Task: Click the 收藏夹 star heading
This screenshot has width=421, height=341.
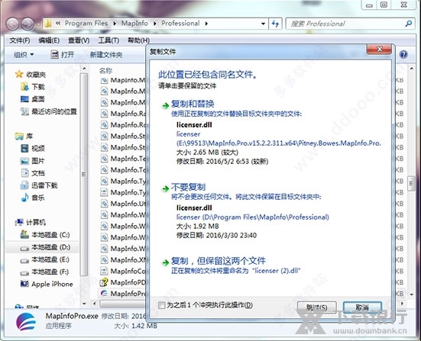Action: click(x=31, y=74)
